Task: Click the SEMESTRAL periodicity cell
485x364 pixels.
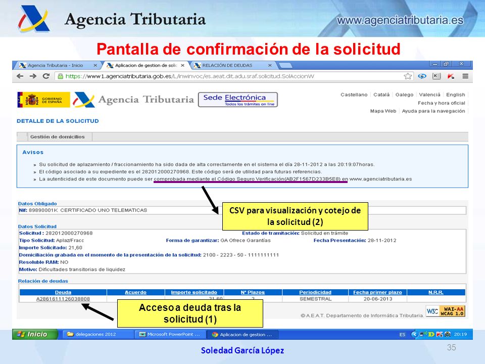Action: [x=315, y=299]
